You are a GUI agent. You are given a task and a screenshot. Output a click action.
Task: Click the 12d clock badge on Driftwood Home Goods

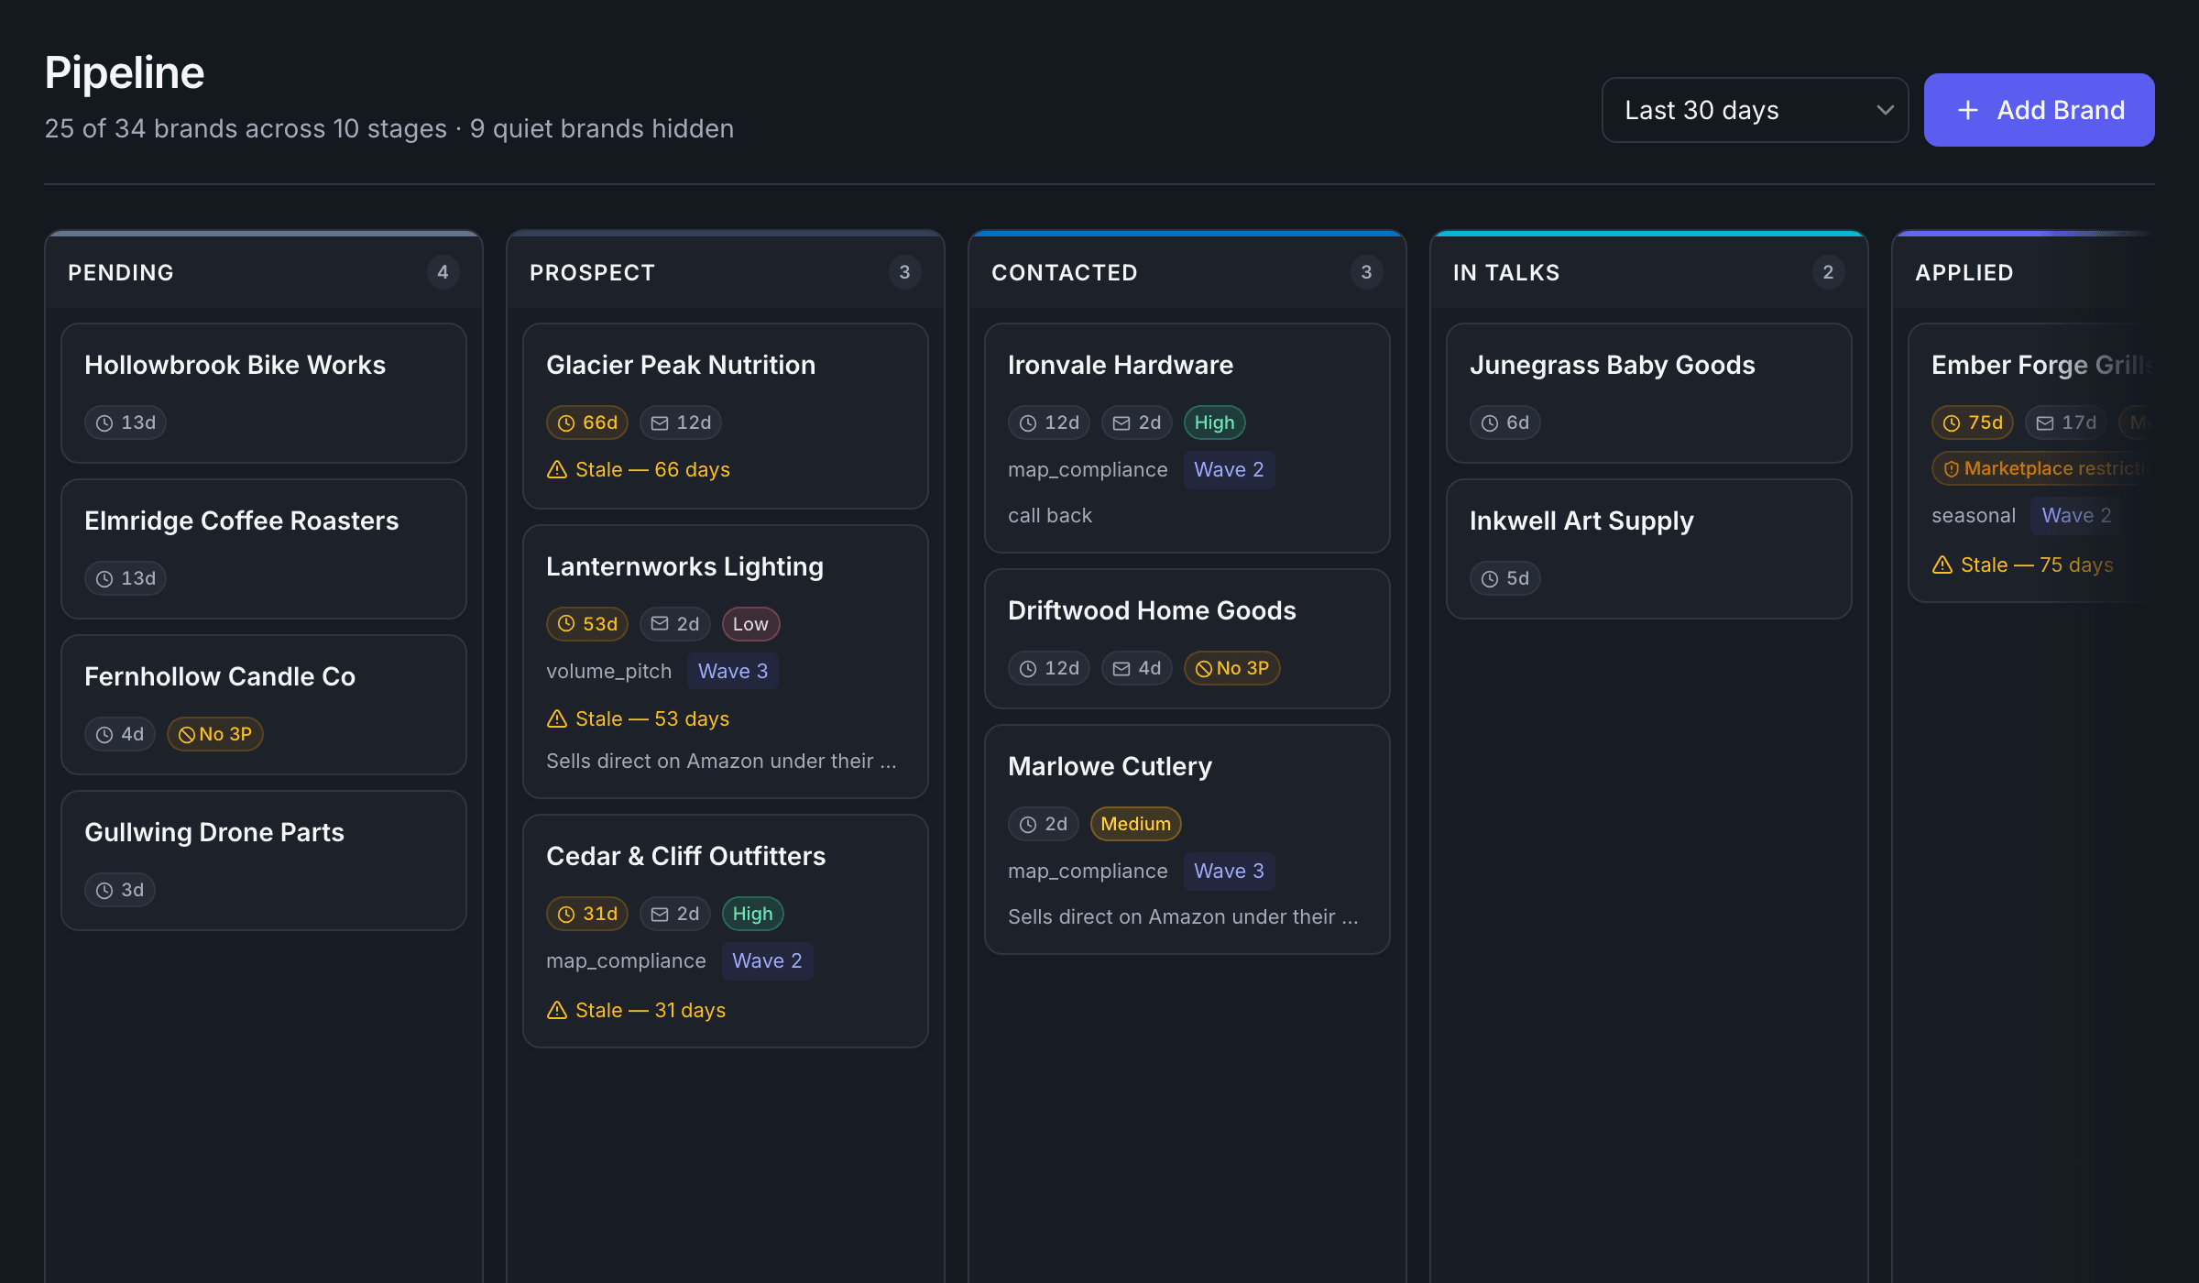1049,668
